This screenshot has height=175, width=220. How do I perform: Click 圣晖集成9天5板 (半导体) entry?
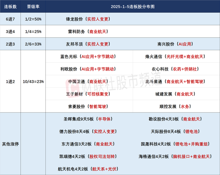point(88,119)
